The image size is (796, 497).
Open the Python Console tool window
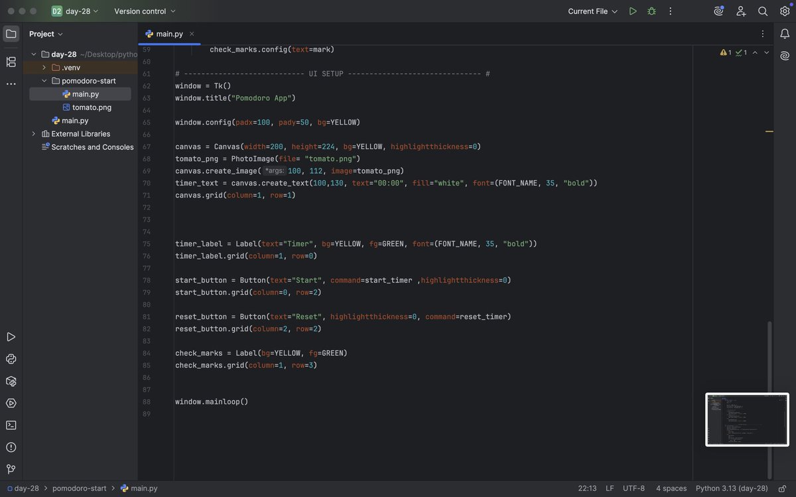(x=11, y=359)
